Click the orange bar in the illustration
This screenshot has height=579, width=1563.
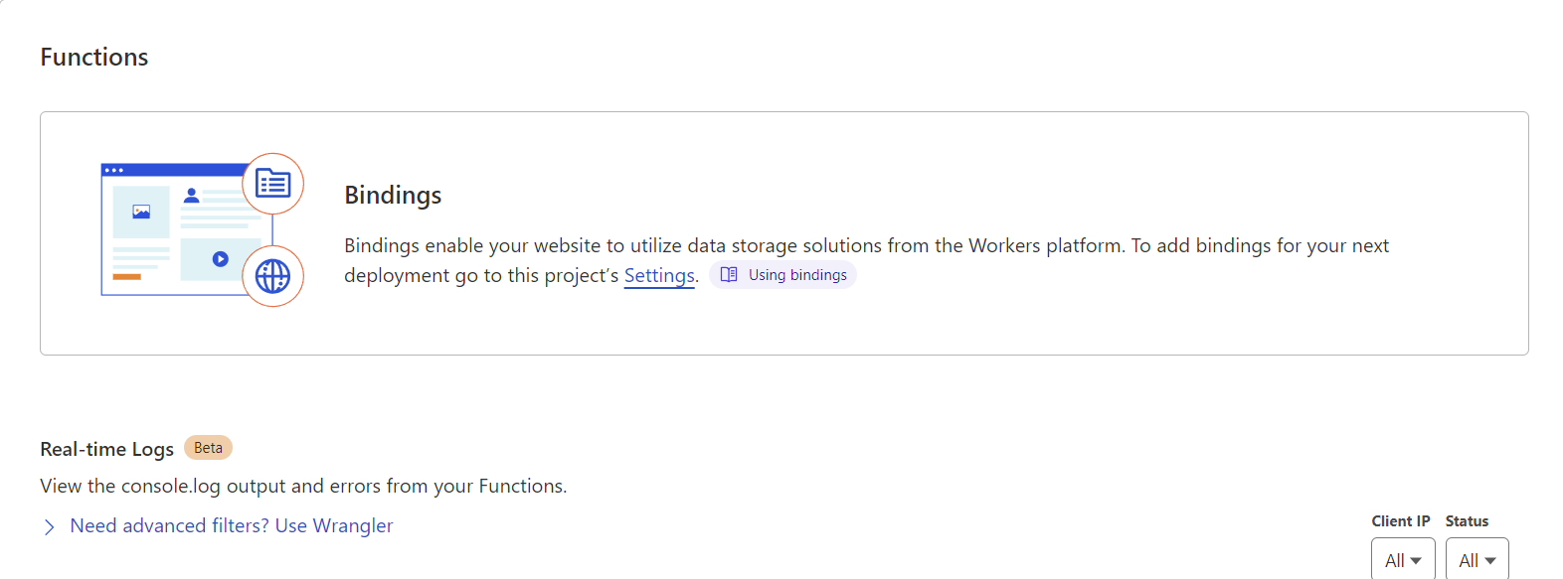coord(126,277)
